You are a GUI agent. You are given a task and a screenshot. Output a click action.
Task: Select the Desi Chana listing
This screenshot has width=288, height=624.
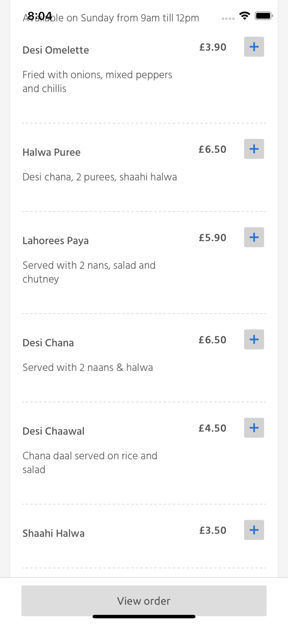tap(48, 343)
